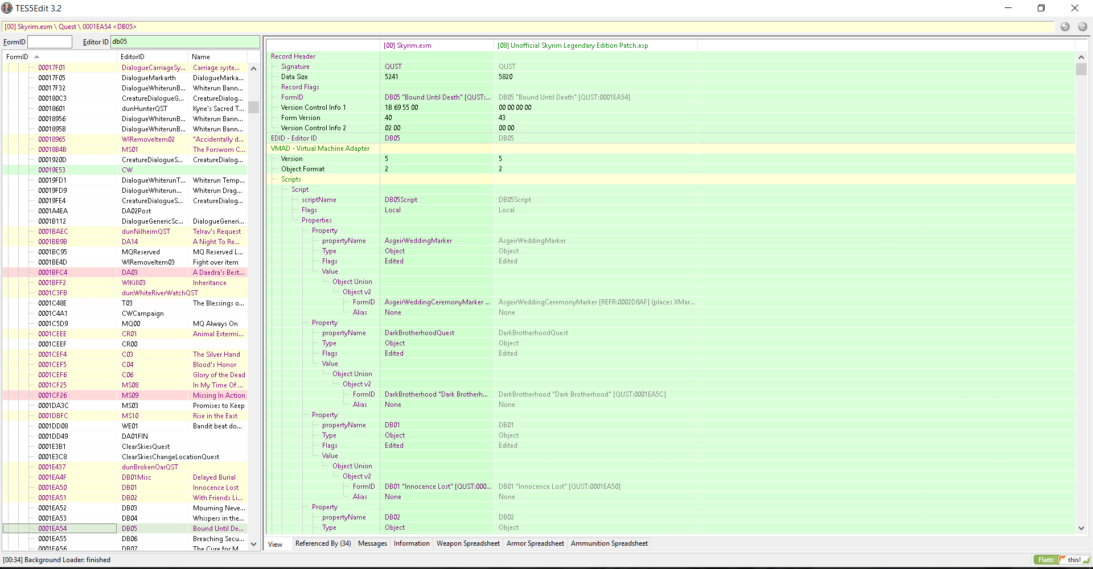Focus the FormID search field
Screen dimensions: 1093x569
point(50,42)
